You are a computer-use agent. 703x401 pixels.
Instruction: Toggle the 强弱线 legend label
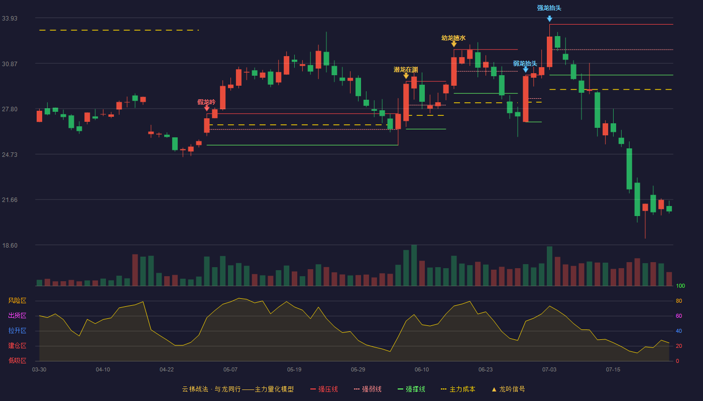[x=372, y=389]
